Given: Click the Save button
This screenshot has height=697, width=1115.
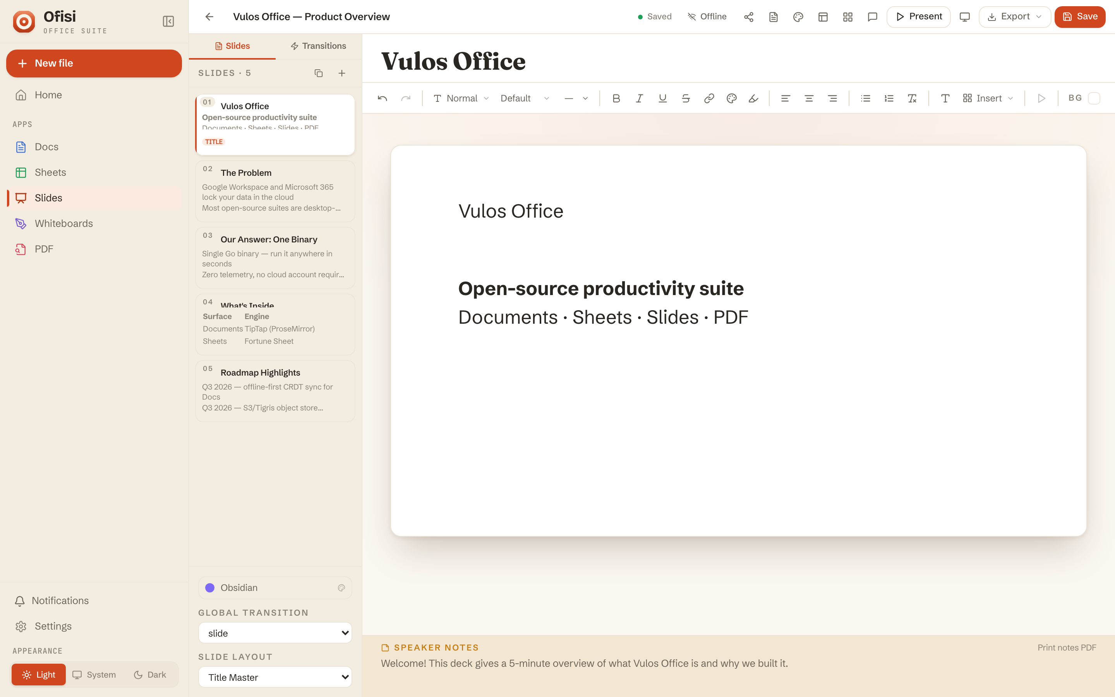Looking at the screenshot, I should [x=1079, y=17].
